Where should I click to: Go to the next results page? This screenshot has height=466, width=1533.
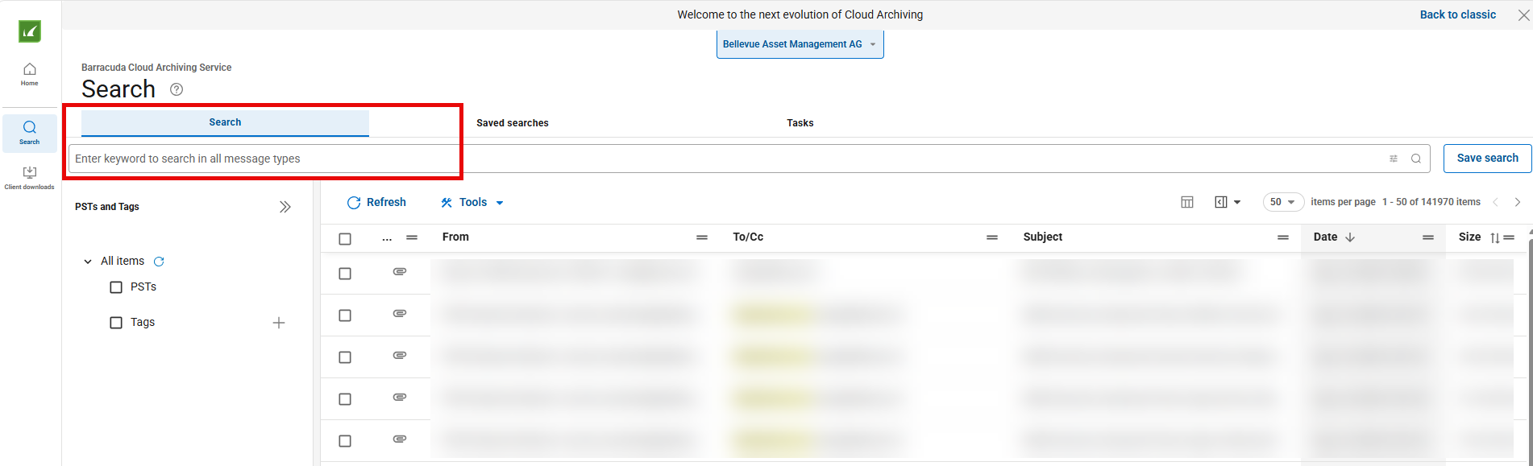point(1518,202)
